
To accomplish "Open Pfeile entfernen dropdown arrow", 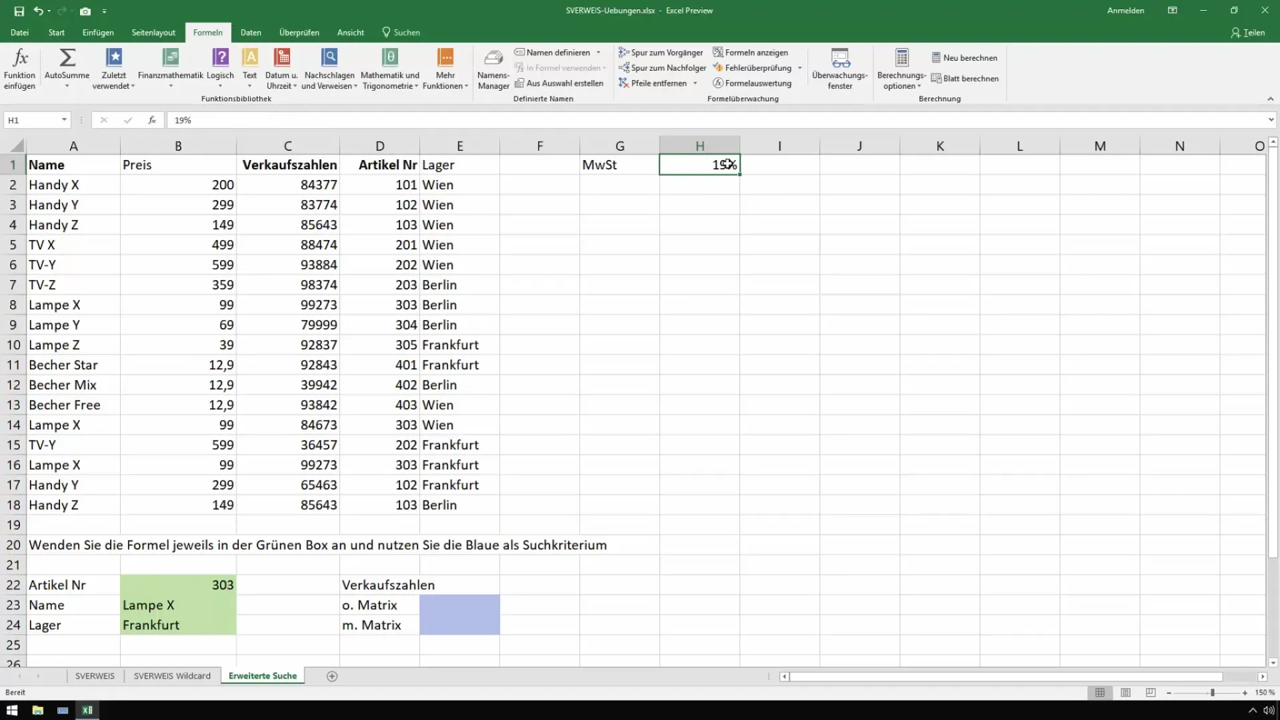I will (x=695, y=83).
